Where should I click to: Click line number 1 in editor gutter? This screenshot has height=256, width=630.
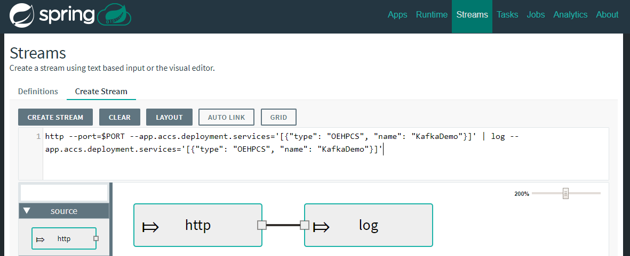(x=38, y=137)
